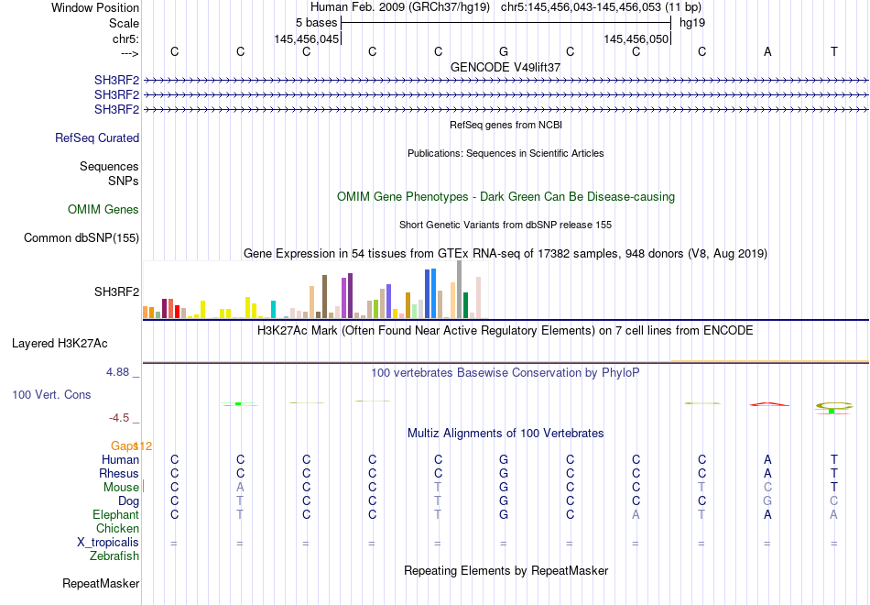Screen dimensions: 870x605
Task: Click the 'hg19' label beside the scale bar
Action: [692, 23]
